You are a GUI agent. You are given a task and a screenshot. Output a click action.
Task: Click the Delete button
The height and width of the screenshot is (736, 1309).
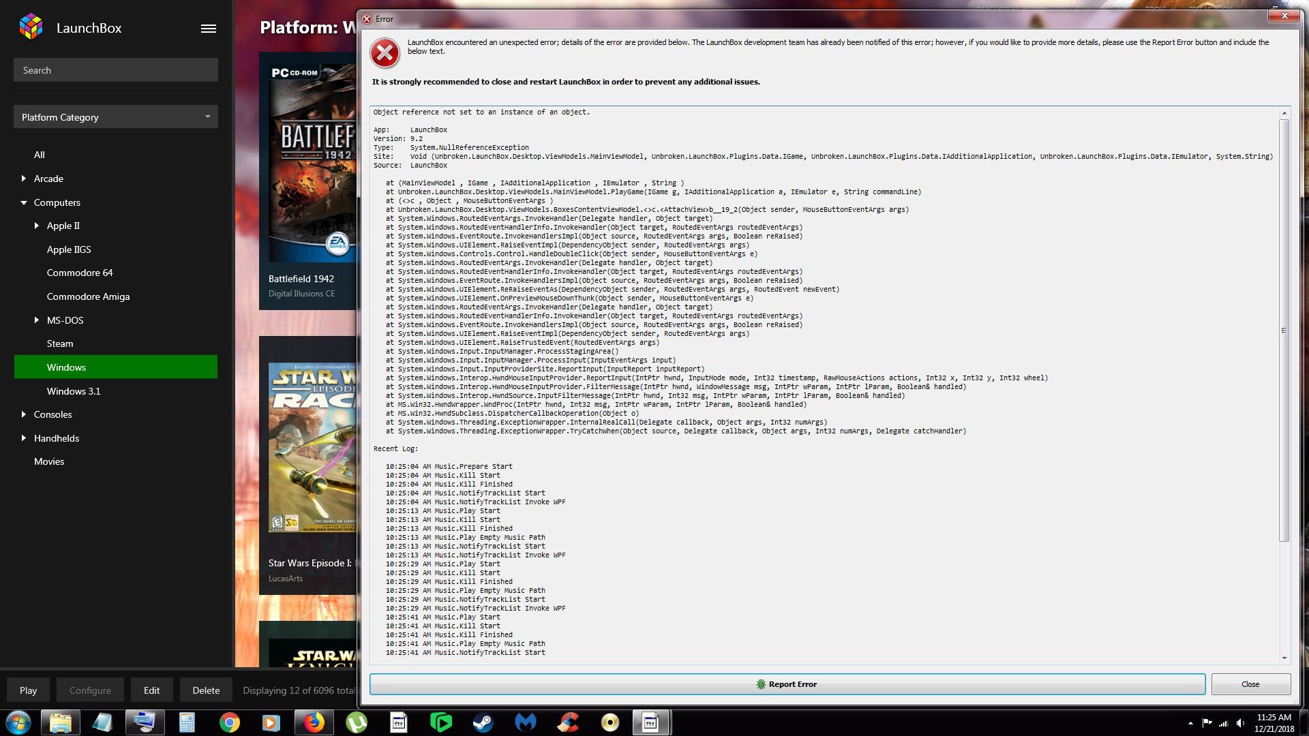click(x=206, y=690)
